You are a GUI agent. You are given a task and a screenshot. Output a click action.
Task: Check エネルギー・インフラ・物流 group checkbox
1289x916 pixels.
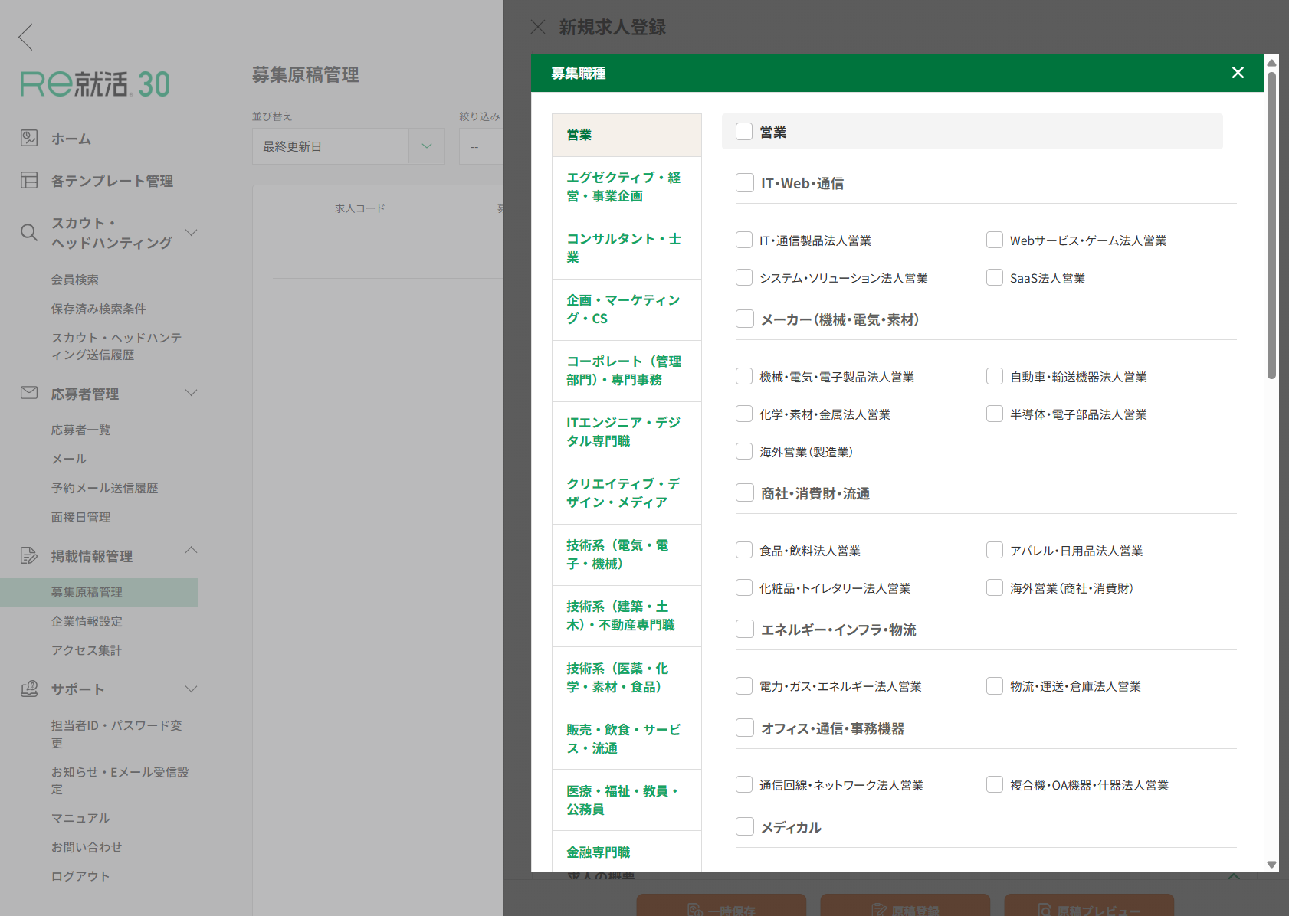745,629
